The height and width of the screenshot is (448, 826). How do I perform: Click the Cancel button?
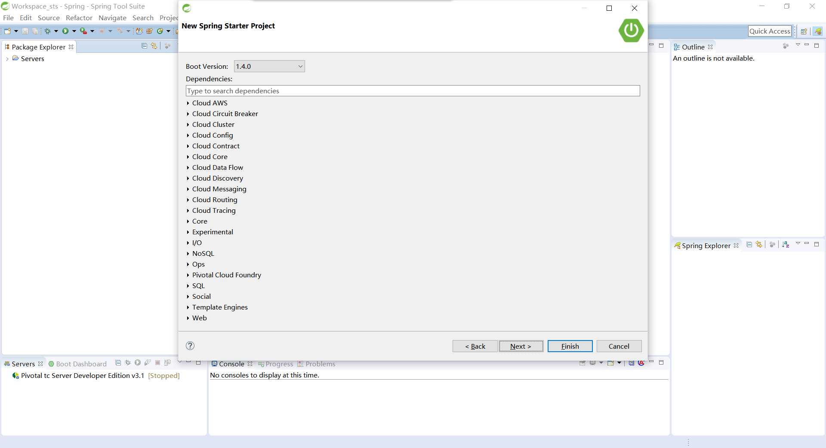click(x=619, y=346)
